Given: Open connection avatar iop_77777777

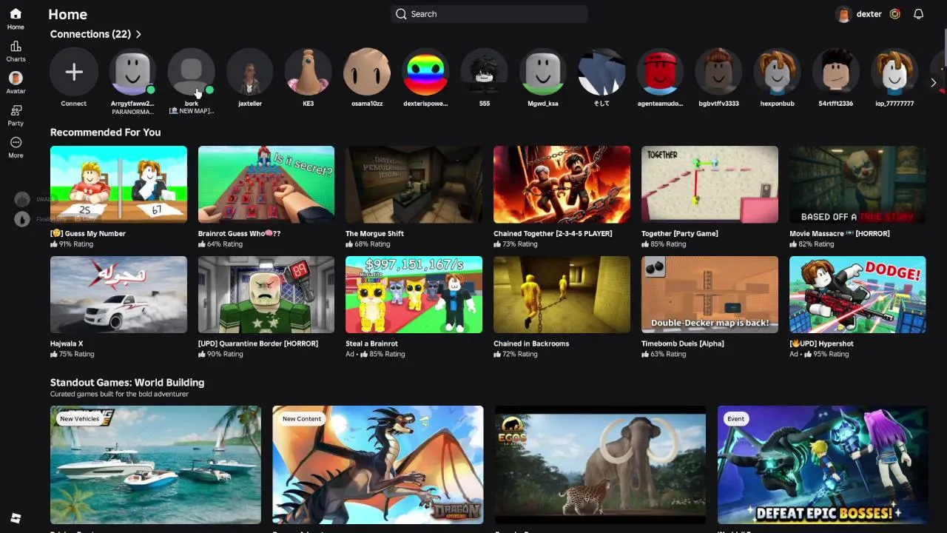Looking at the screenshot, I should (894, 72).
